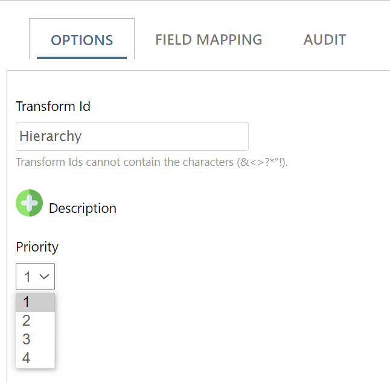The image size is (390, 383).
Task: Open the FIELD MAPPING tab
Action: 209,40
